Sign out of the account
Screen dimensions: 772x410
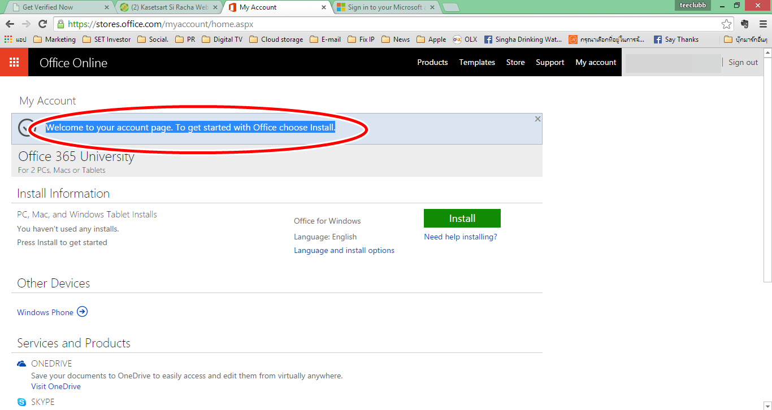[x=743, y=62]
